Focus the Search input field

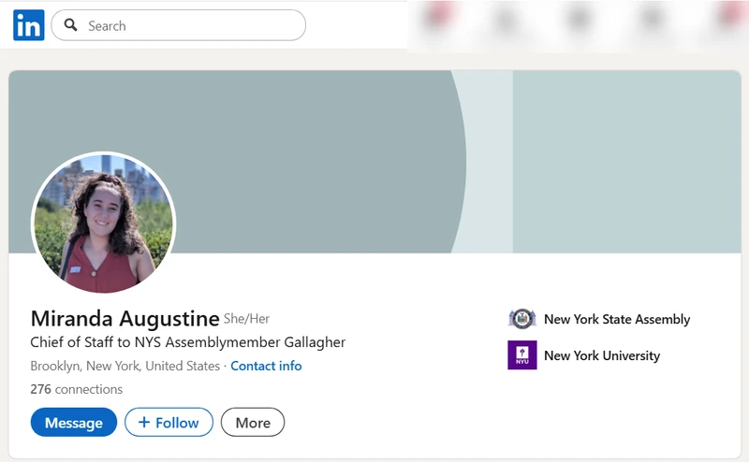[187, 26]
